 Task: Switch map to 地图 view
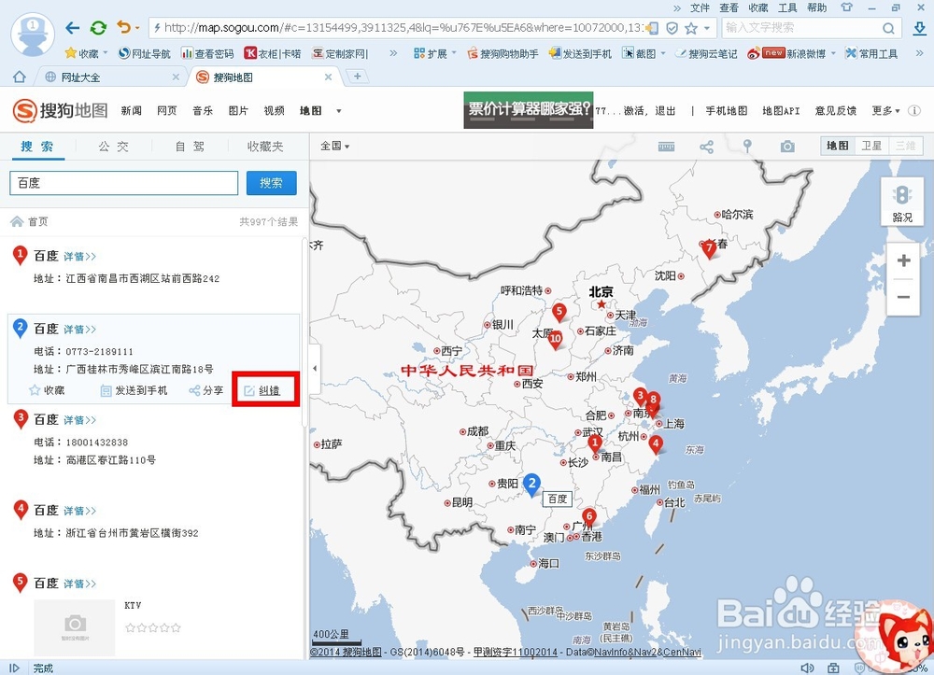(x=838, y=146)
